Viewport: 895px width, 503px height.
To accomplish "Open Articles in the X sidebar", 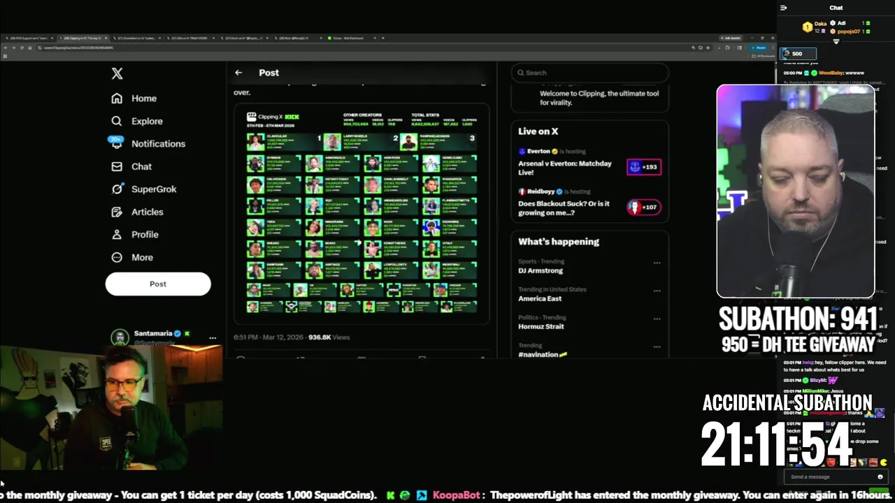I will pos(137,212).
